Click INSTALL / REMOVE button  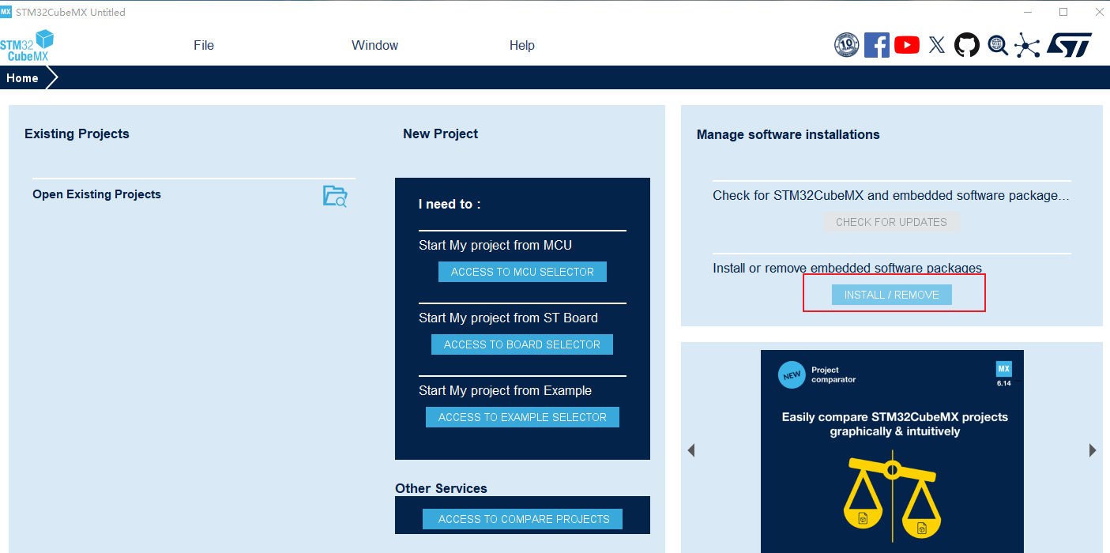tap(892, 295)
